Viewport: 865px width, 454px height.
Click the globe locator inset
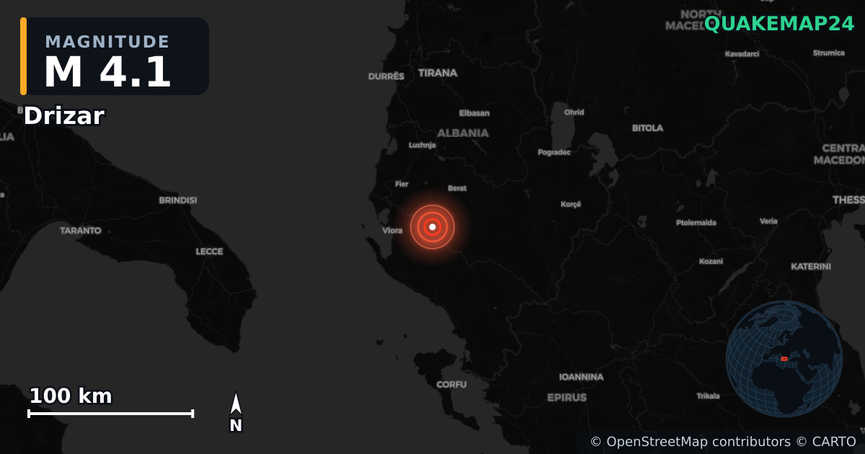[784, 359]
